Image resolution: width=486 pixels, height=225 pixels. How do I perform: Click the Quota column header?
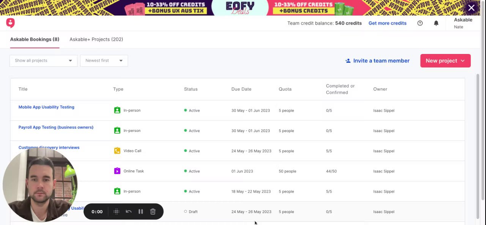click(x=285, y=89)
